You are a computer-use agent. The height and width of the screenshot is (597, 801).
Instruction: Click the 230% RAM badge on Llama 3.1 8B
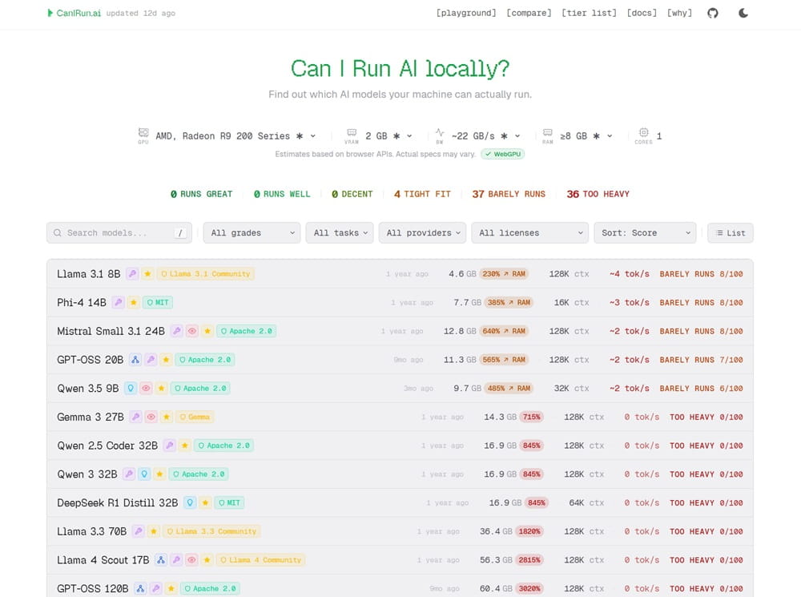click(x=504, y=274)
